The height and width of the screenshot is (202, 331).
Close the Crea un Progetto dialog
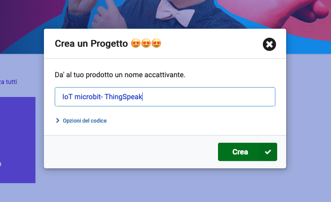269,44
